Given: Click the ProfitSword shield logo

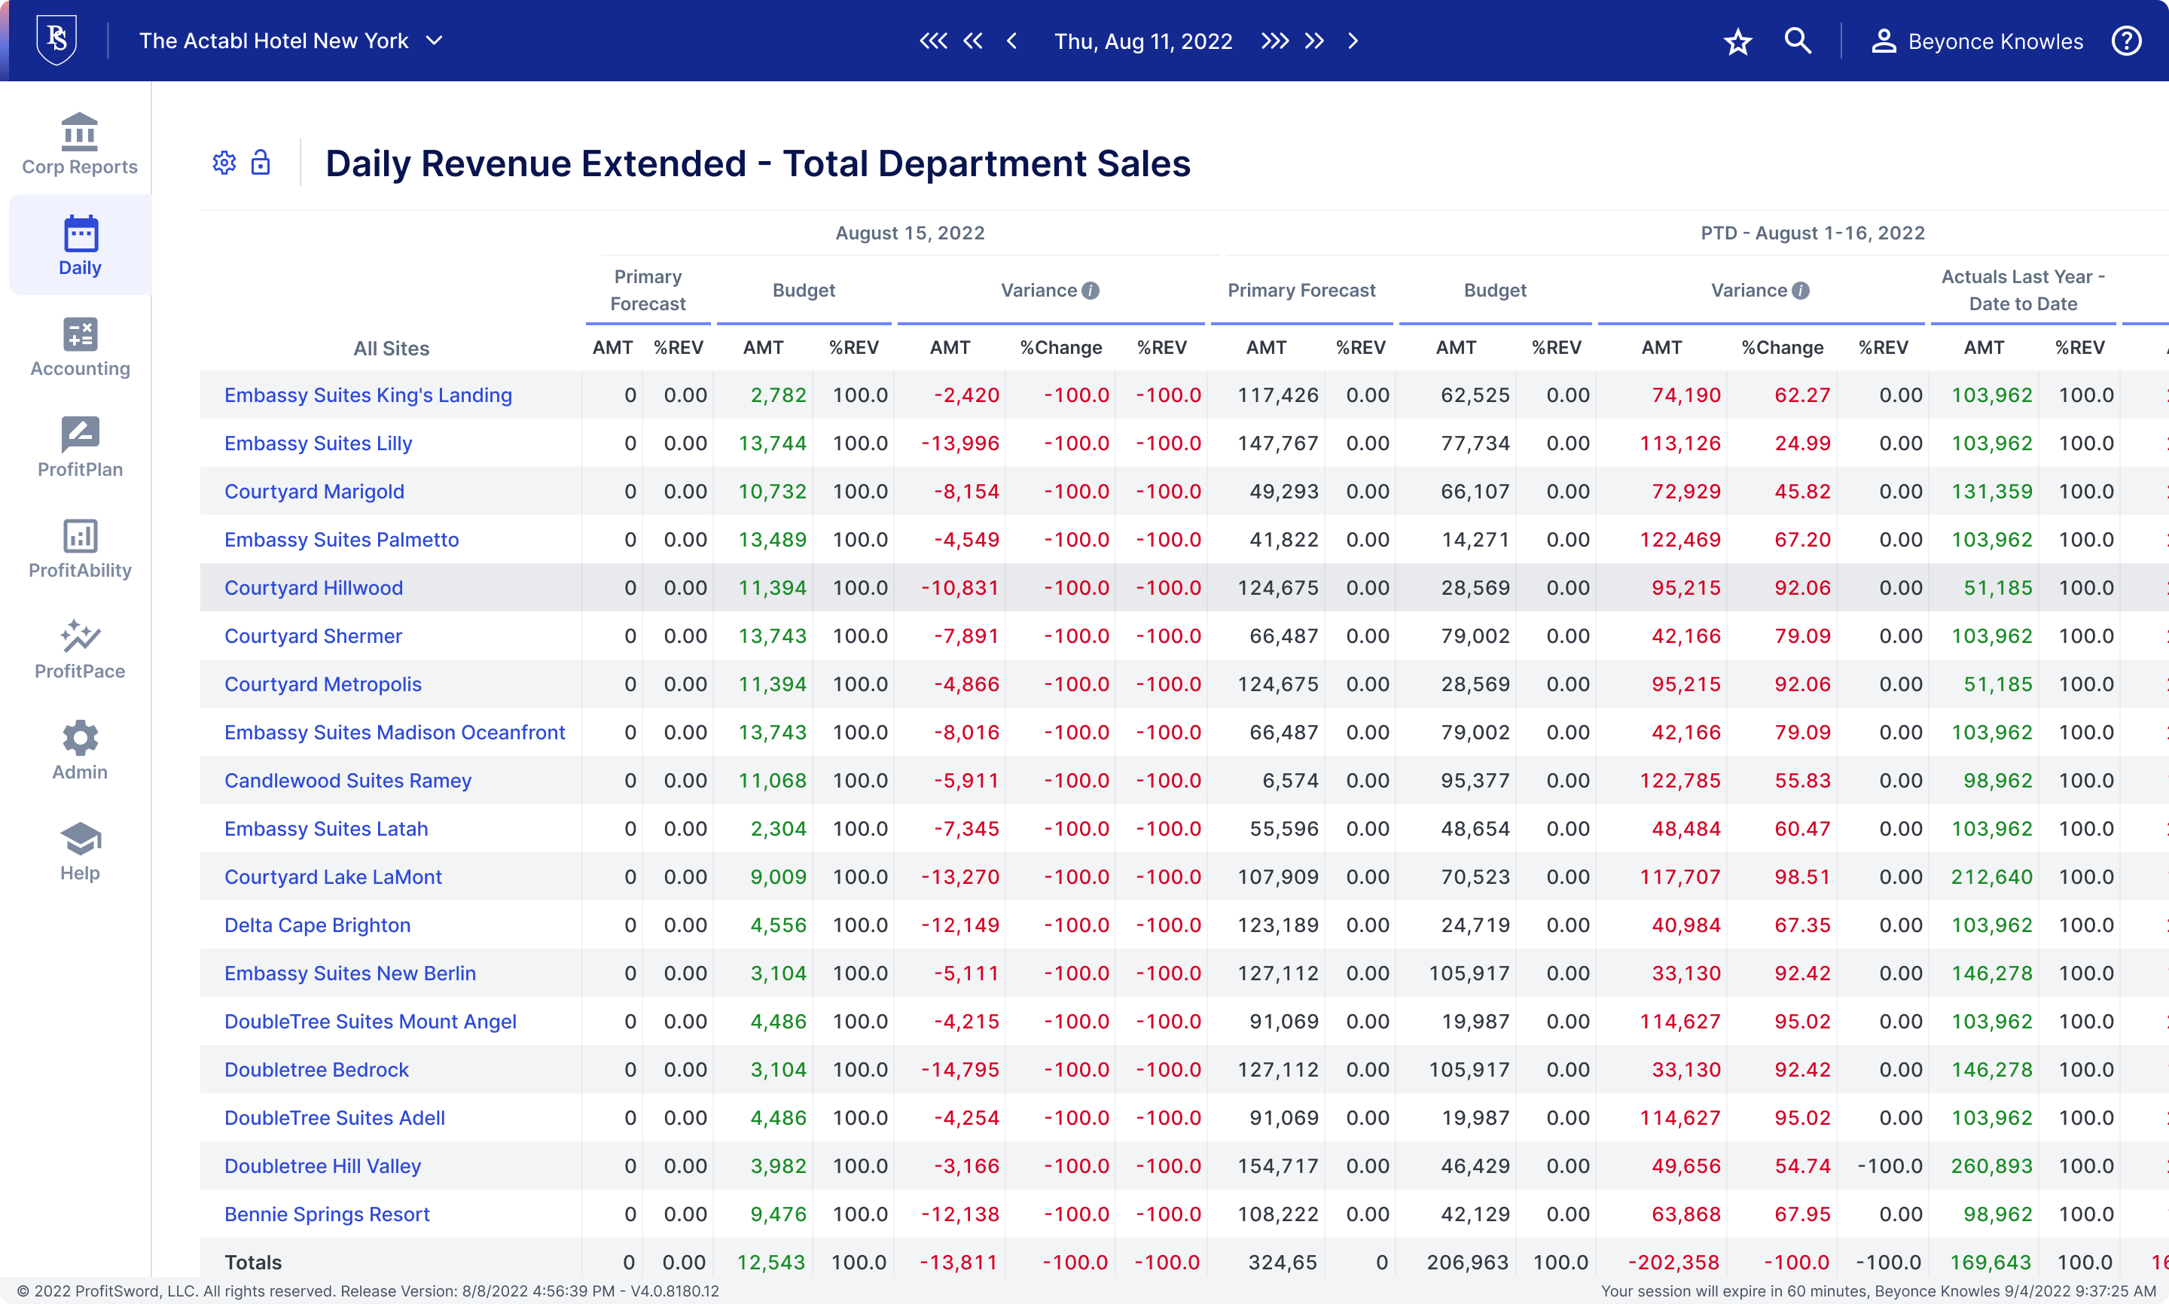Looking at the screenshot, I should tap(56, 41).
